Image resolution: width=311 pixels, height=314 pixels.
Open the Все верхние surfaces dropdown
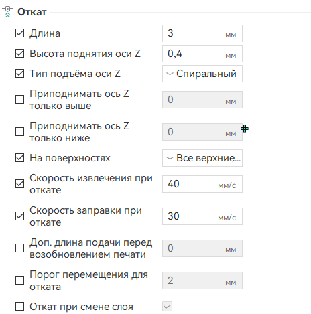coord(202,158)
